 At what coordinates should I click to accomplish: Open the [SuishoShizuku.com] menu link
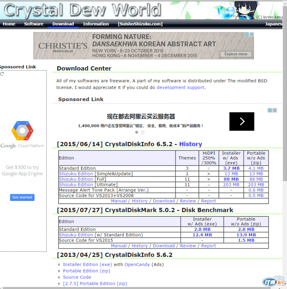click(x=140, y=24)
